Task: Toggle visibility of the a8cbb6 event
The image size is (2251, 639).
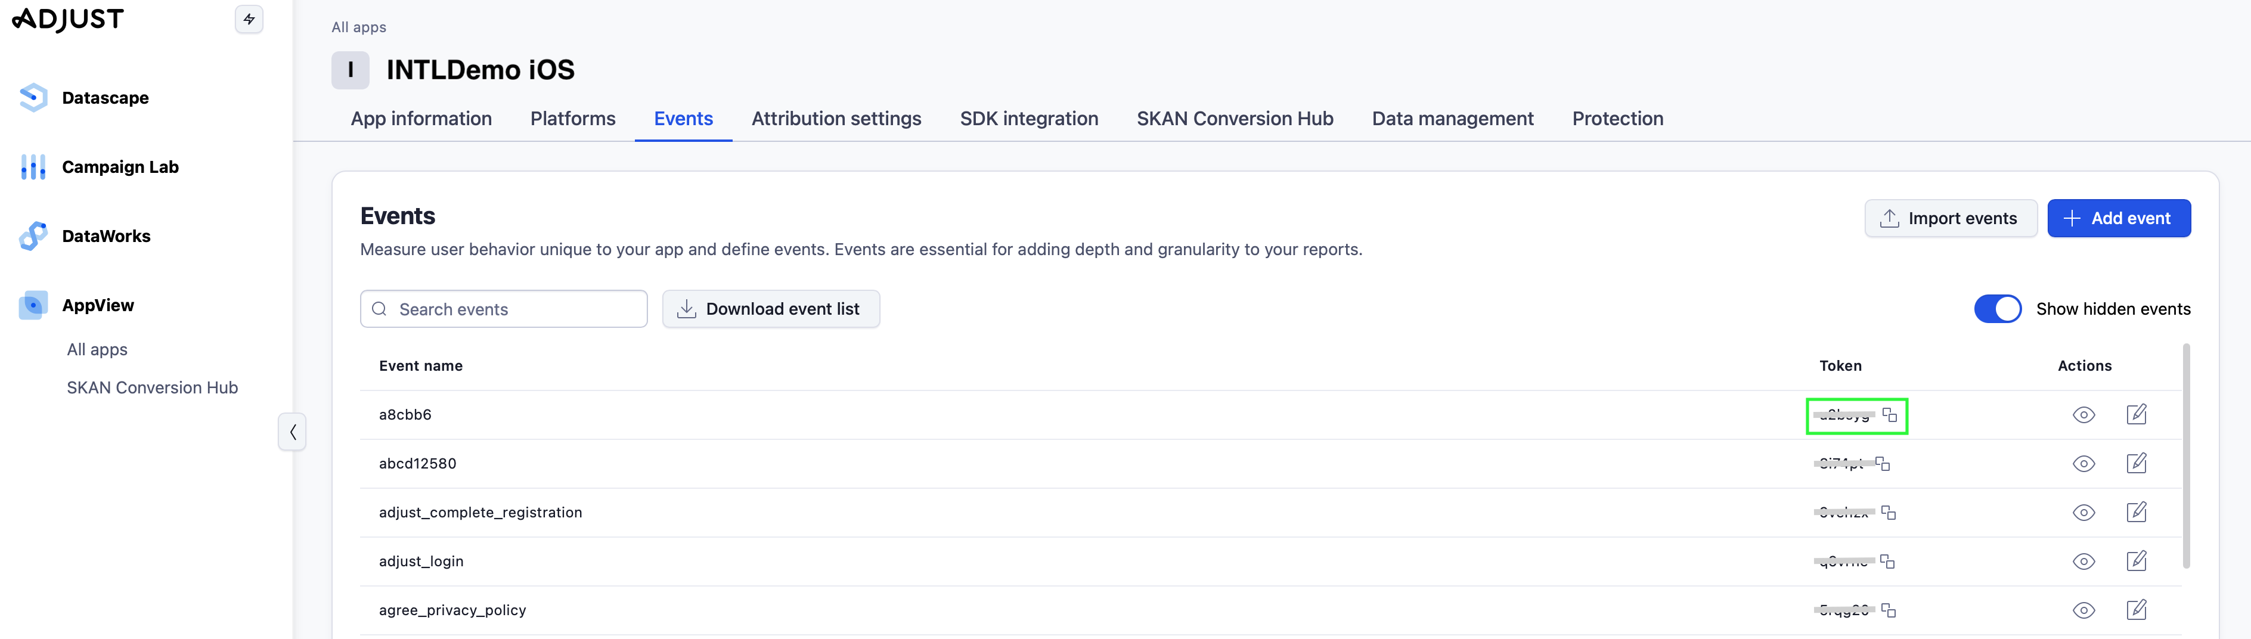Action: tap(2083, 415)
